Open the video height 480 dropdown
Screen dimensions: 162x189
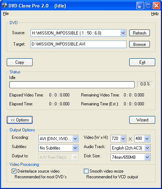point(142,138)
